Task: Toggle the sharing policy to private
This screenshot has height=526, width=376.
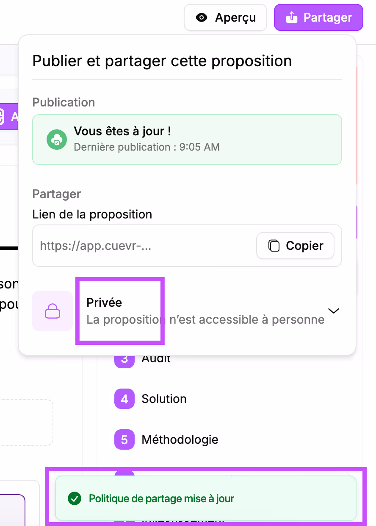Action: [x=120, y=311]
